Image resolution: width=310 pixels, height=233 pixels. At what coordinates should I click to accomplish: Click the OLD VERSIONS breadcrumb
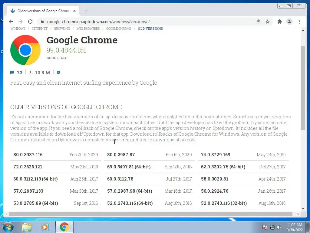(150, 29)
